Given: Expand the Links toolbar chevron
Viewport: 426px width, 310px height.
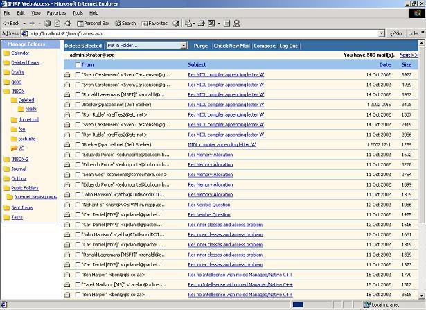Looking at the screenshot, I should 423,32.
